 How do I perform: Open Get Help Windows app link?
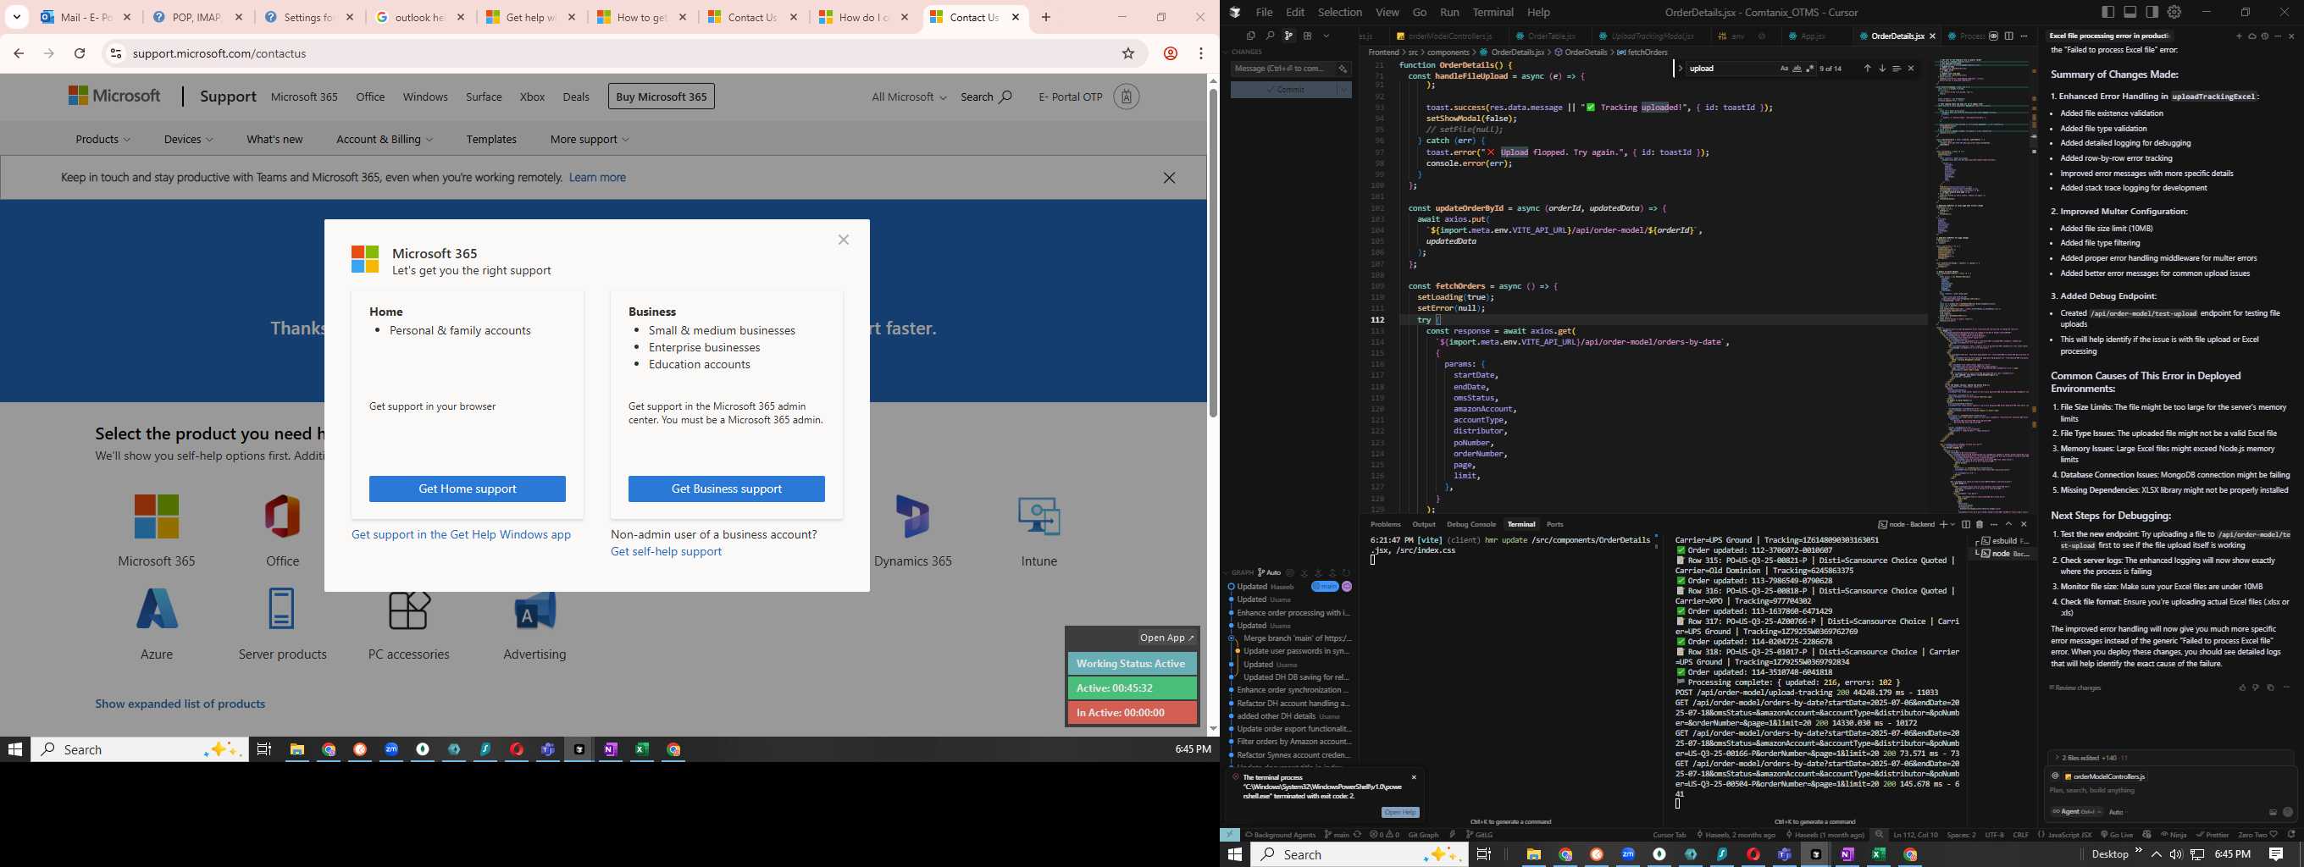(x=461, y=534)
